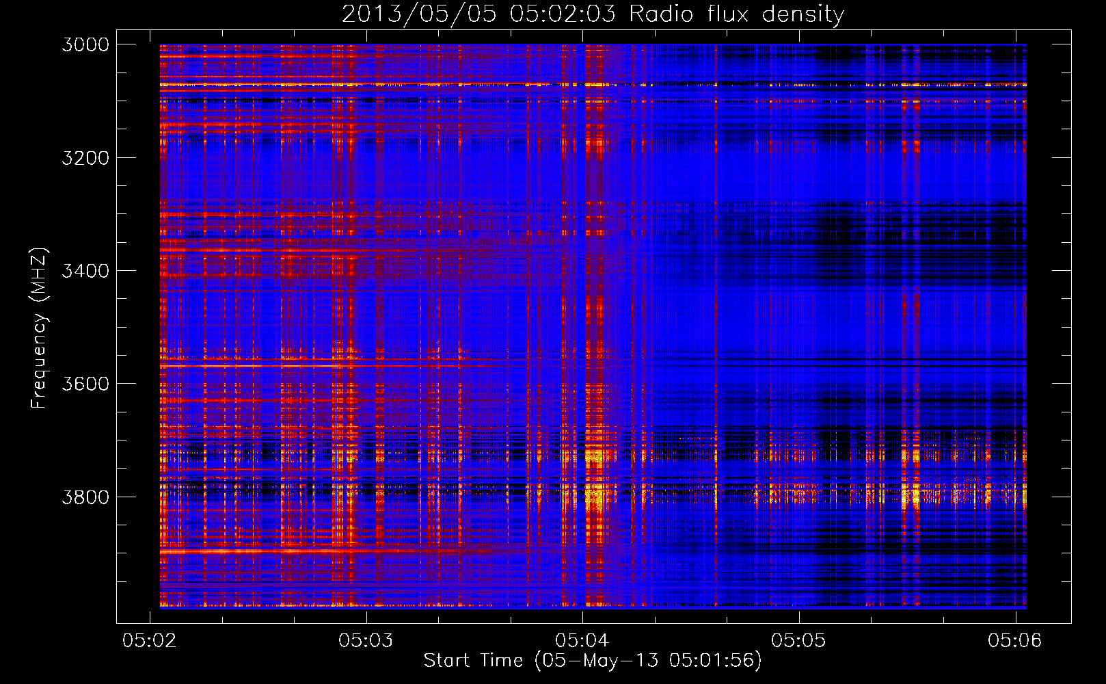The image size is (1106, 684).
Task: Click the 3000 frequency axis label
Action: coord(85,44)
